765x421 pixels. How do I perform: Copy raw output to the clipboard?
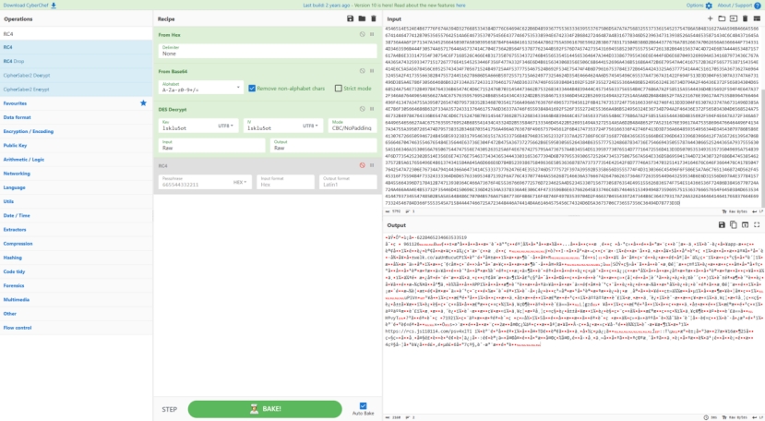[735, 224]
